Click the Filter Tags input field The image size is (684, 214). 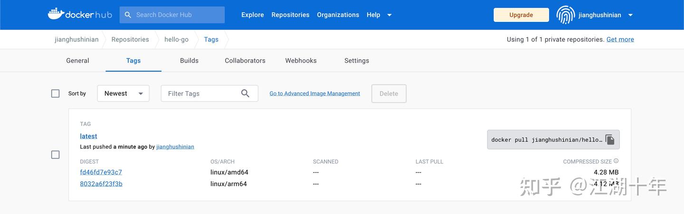click(200, 93)
